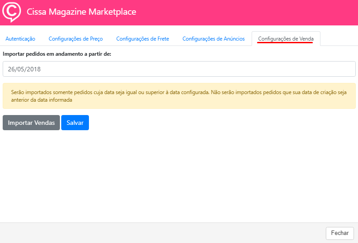Focus the import date field 26/05/2018
358x243 pixels.
(179, 69)
